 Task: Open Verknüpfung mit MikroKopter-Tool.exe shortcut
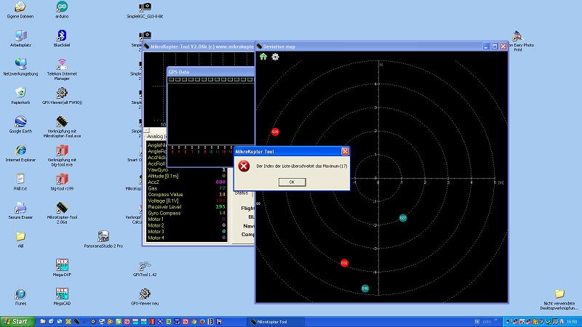(x=62, y=126)
